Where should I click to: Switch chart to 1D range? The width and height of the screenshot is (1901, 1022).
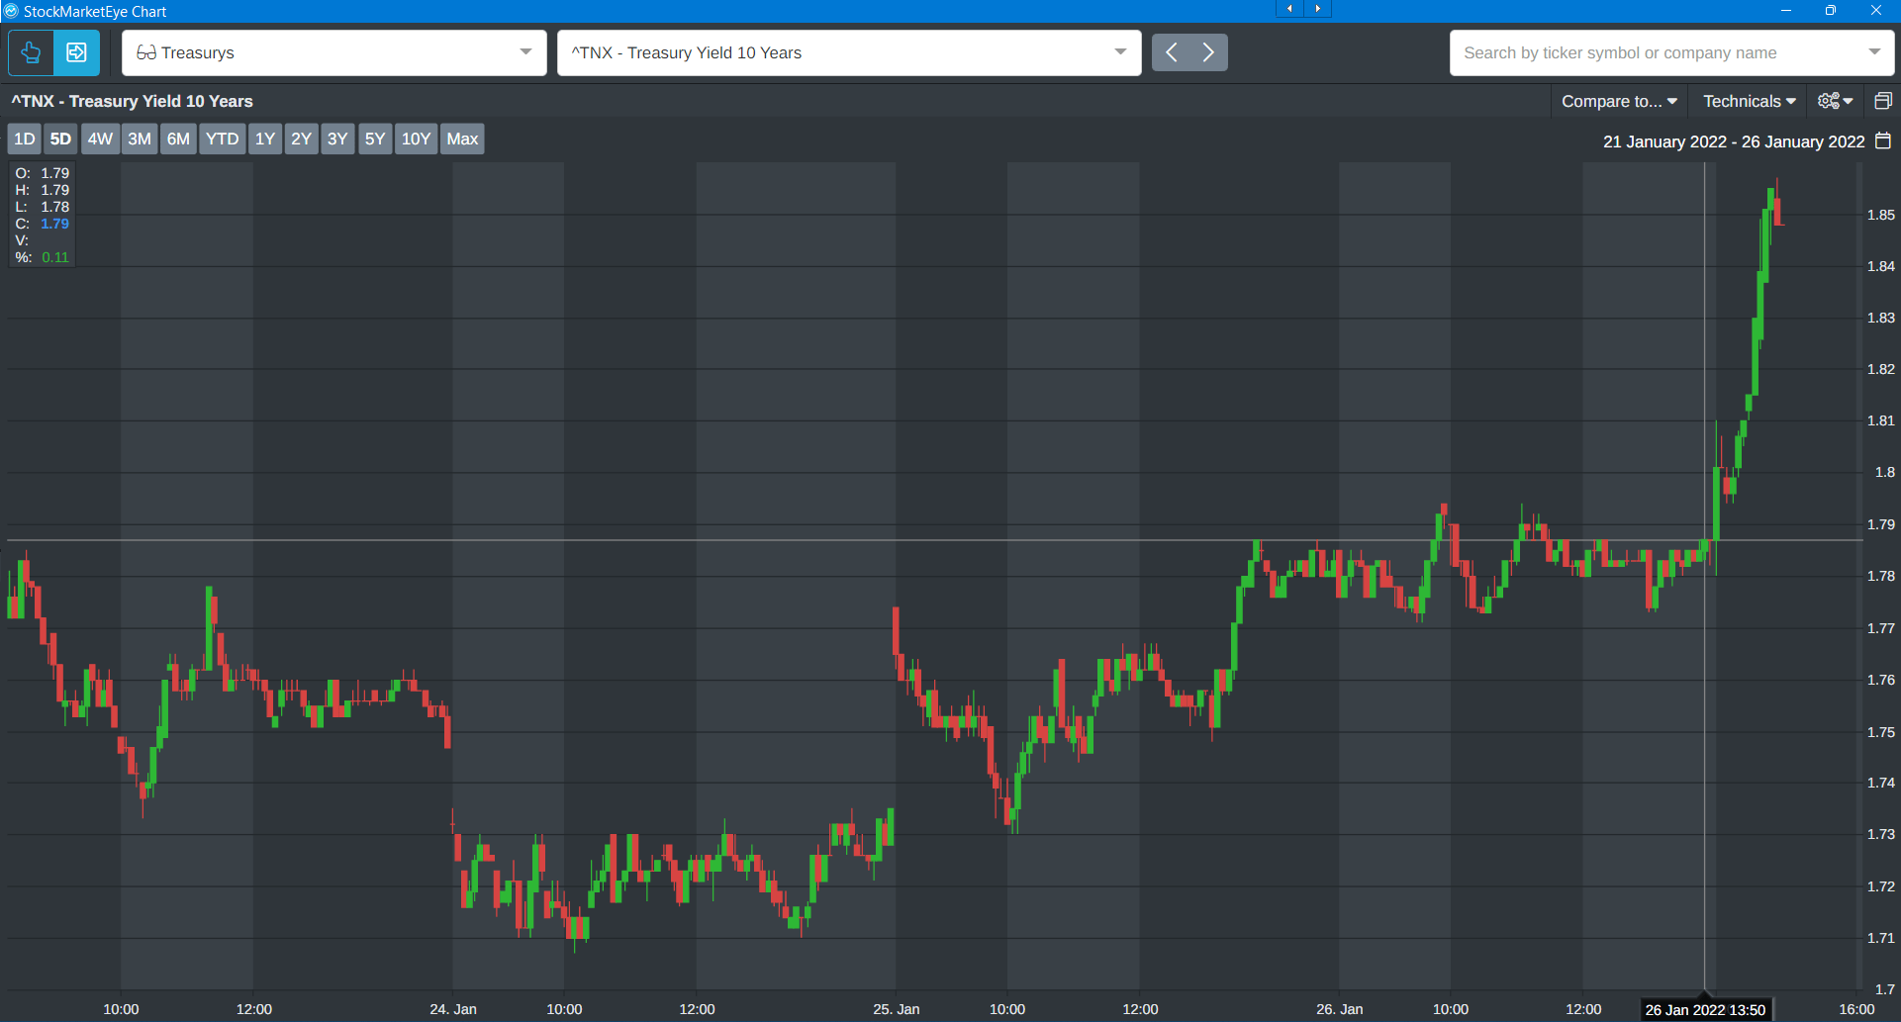click(x=25, y=139)
